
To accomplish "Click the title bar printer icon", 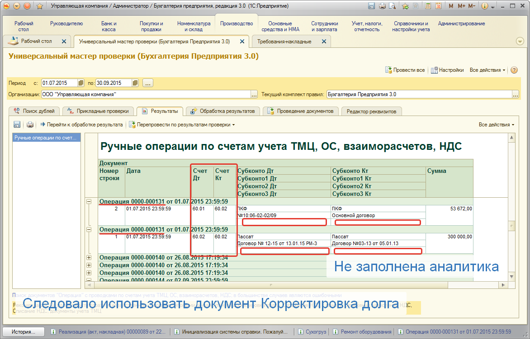I will pos(382,6).
